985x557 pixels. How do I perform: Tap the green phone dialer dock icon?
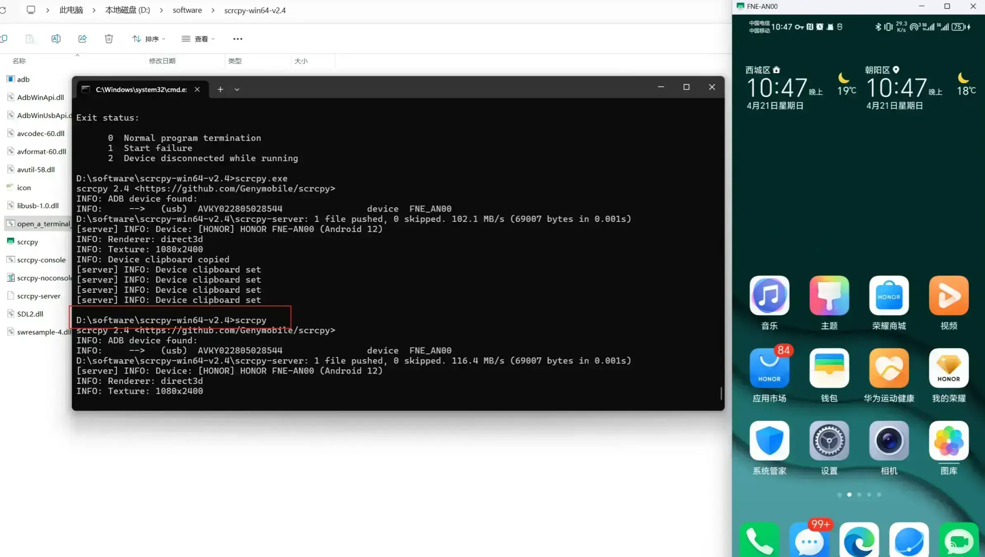[759, 540]
